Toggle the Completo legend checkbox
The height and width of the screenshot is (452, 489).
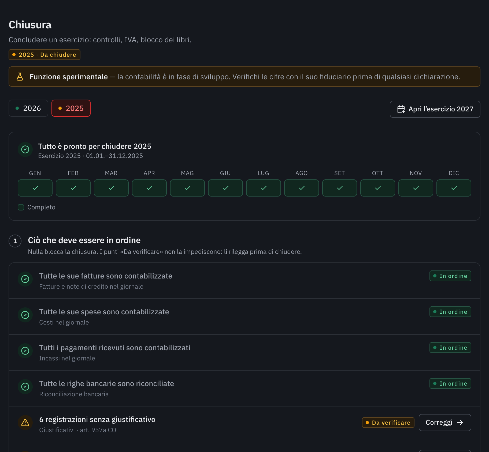pos(21,207)
